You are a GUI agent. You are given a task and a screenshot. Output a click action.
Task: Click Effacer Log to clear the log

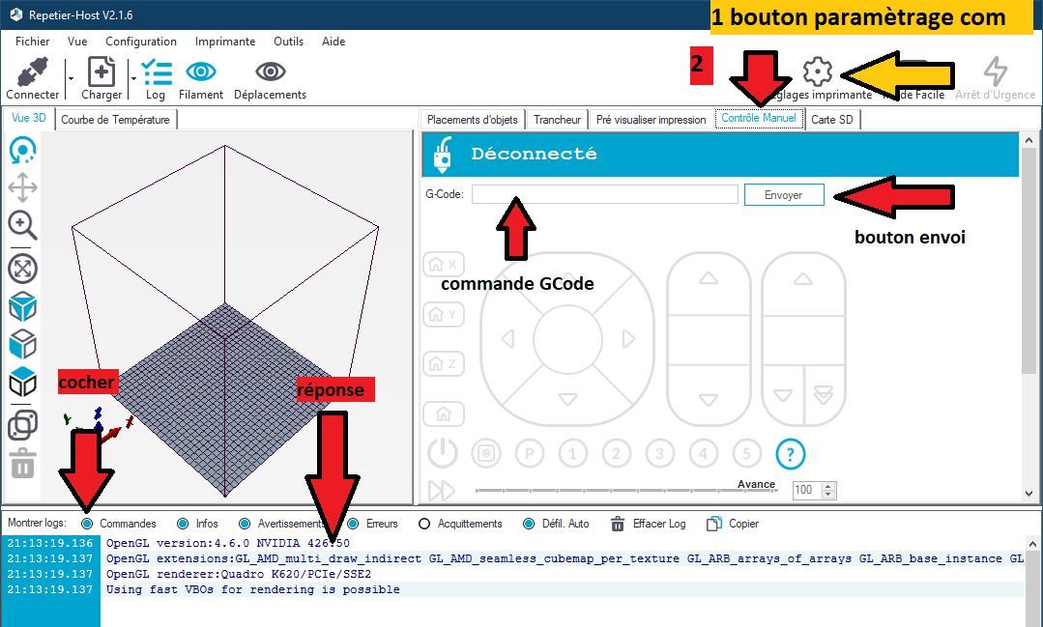pyautogui.click(x=648, y=524)
